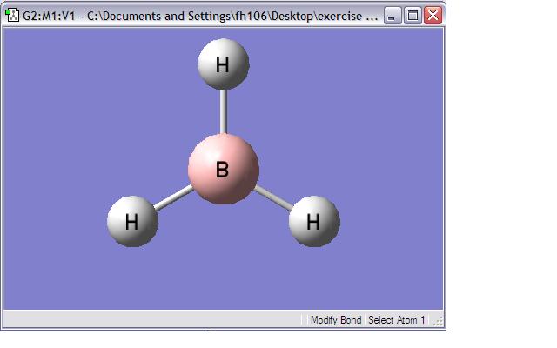Select the boron atom labeled B
Image resolution: width=557 pixels, height=348 pixels.
click(223, 169)
